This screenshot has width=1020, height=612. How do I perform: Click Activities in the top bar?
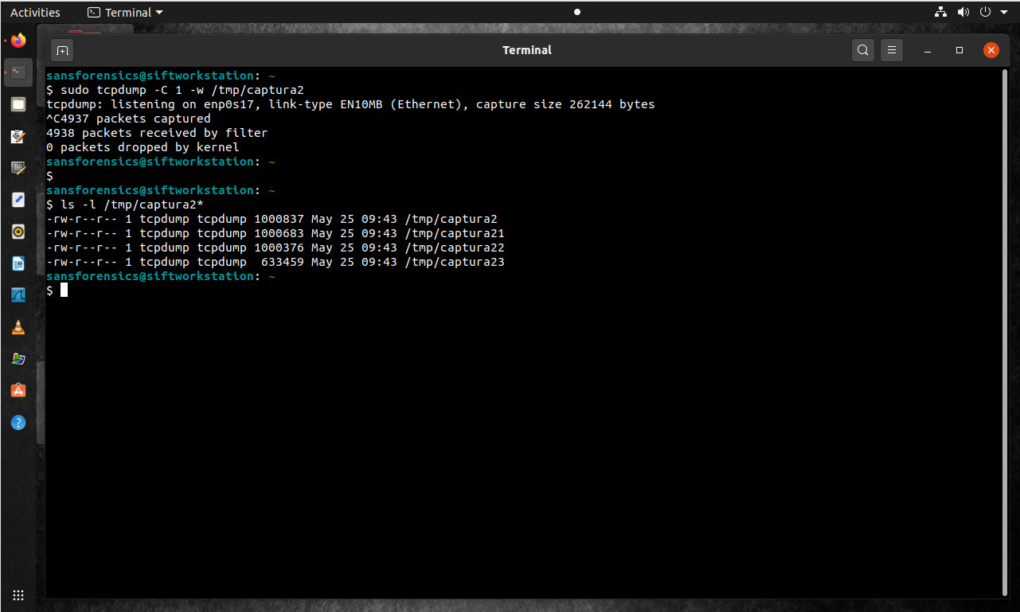[x=35, y=12]
